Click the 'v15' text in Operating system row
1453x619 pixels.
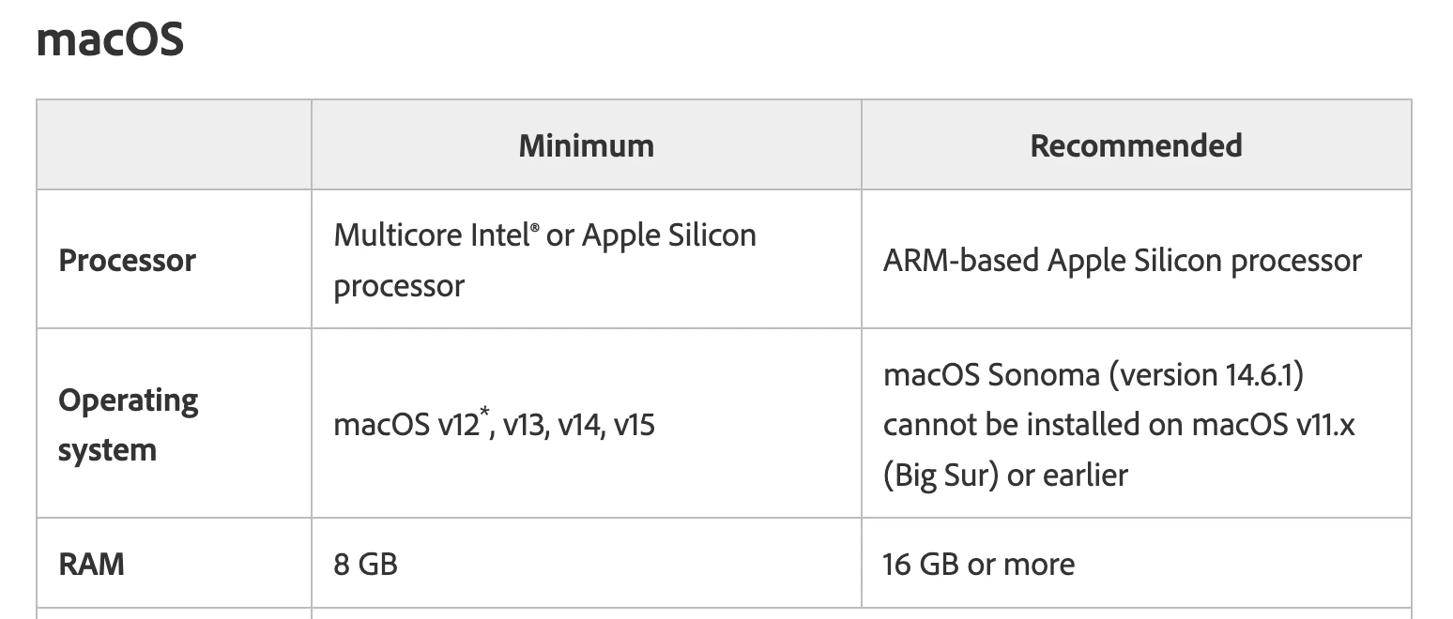[x=634, y=427]
